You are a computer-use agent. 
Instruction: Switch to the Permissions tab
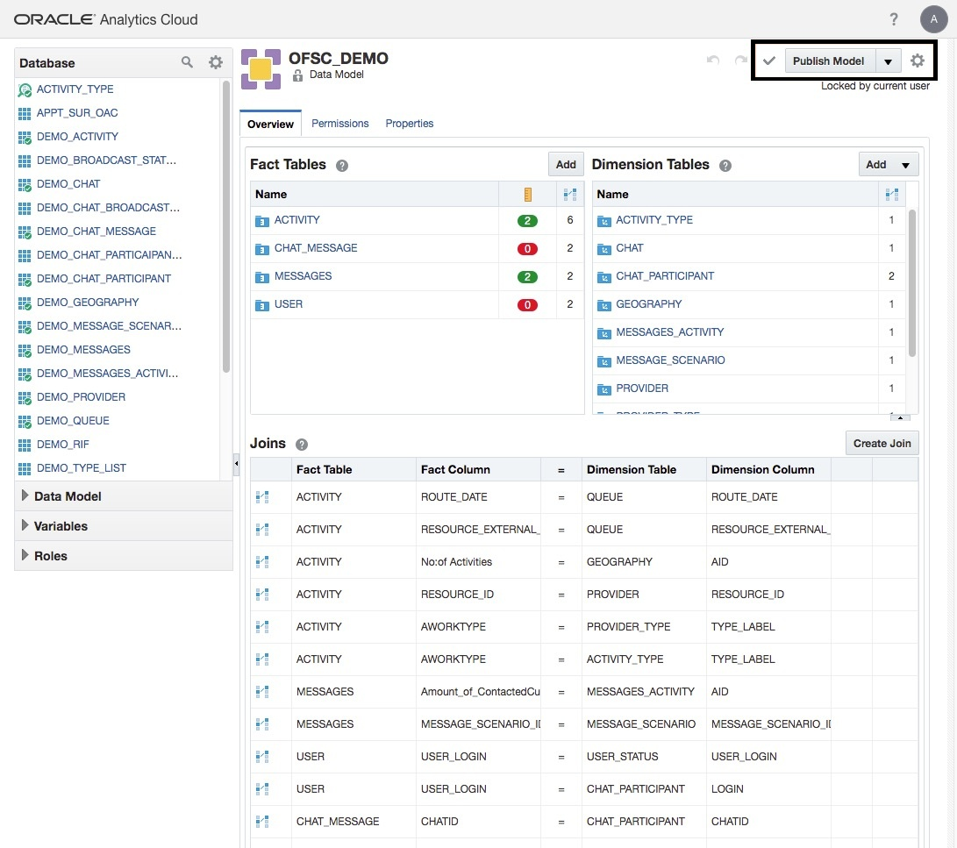click(339, 124)
